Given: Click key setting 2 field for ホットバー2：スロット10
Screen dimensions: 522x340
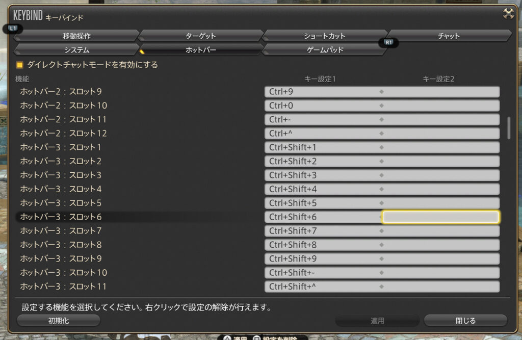Looking at the screenshot, I should [x=441, y=106].
